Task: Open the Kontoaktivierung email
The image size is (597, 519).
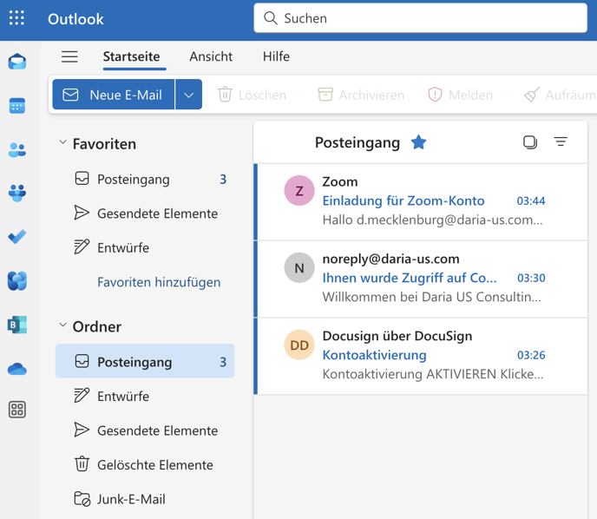Action: pyautogui.click(x=420, y=357)
